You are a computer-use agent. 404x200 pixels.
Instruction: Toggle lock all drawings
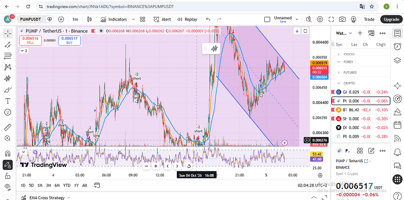point(8,176)
